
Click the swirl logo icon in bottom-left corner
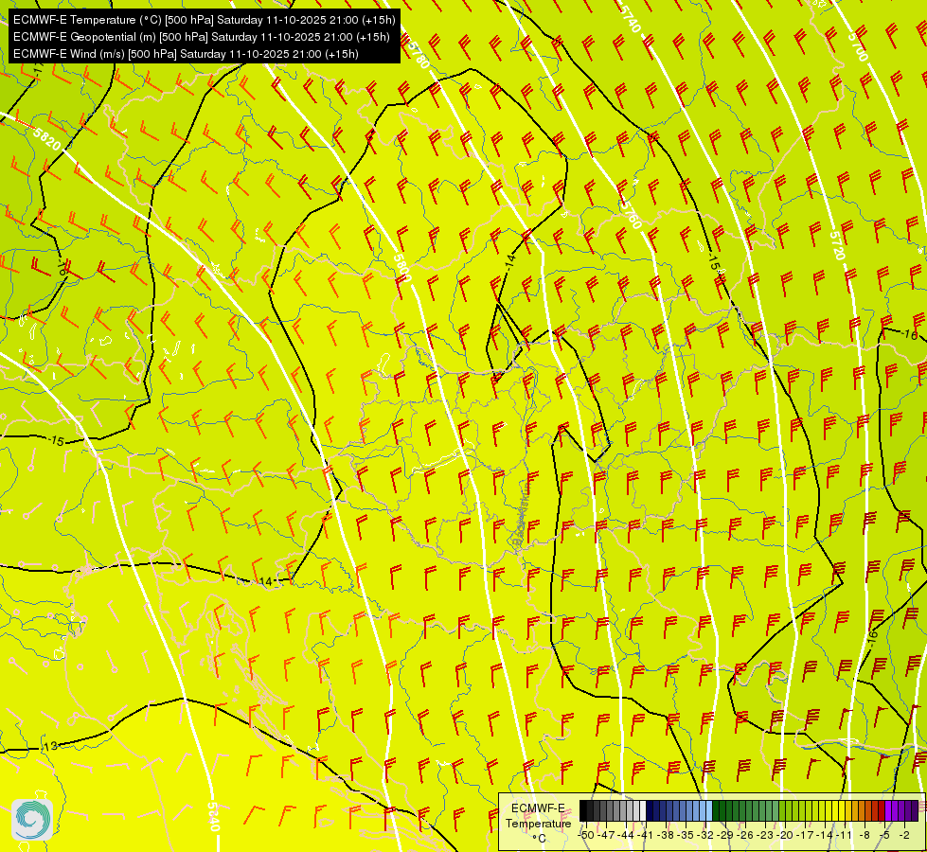[x=32, y=820]
